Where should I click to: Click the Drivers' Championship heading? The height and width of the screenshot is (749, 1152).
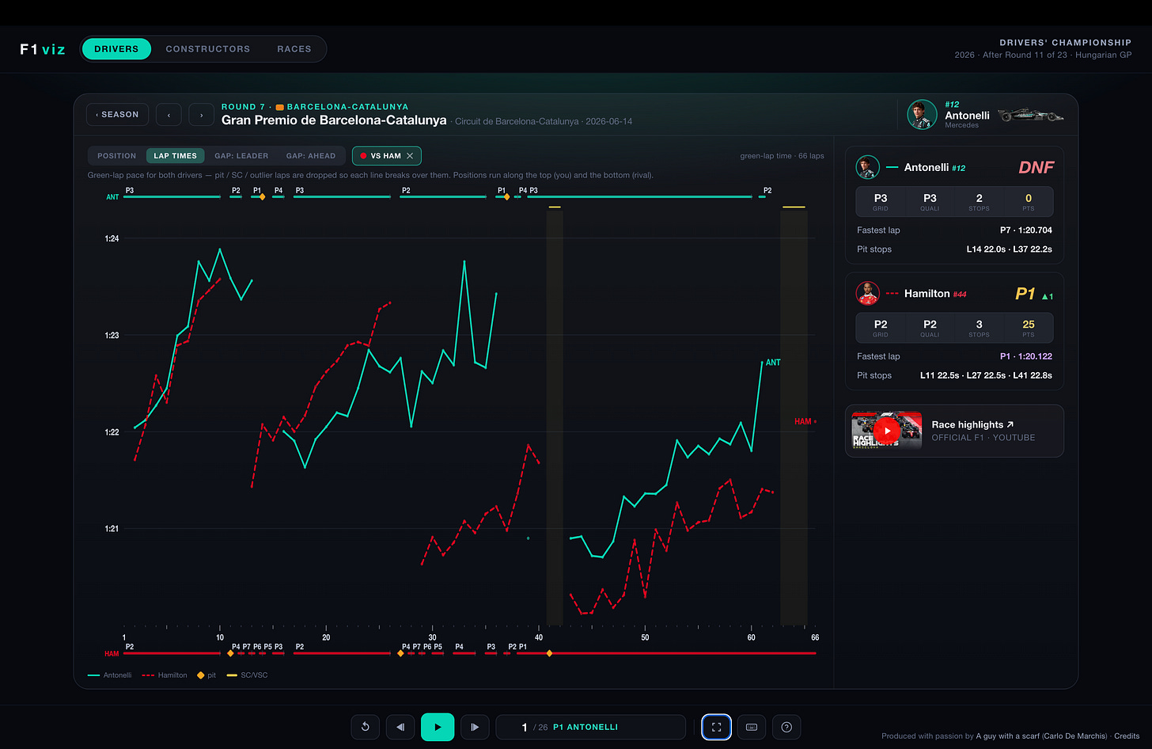coord(1065,43)
